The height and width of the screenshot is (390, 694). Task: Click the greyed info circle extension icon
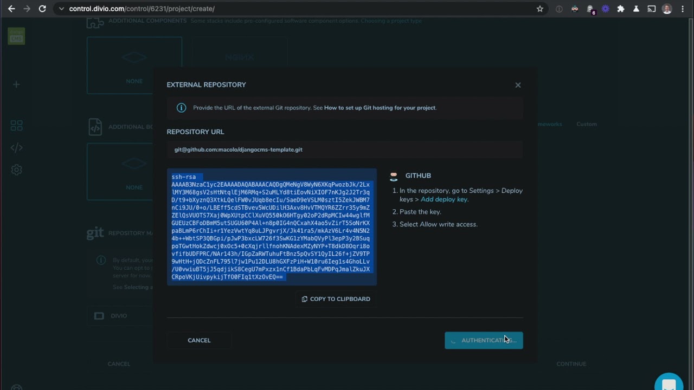[559, 9]
